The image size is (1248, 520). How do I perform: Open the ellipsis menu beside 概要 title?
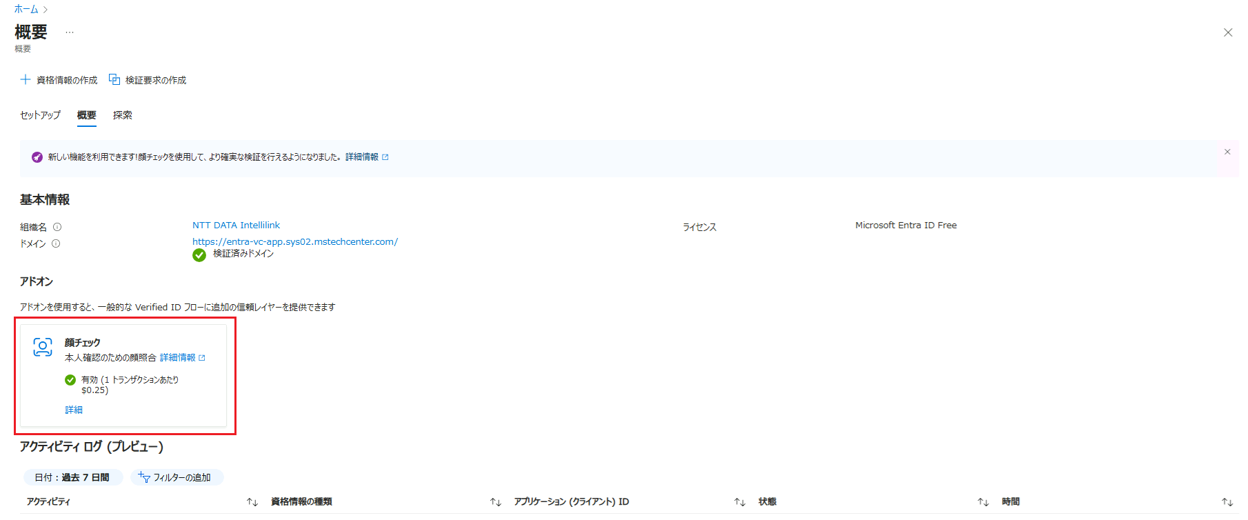pos(70,32)
